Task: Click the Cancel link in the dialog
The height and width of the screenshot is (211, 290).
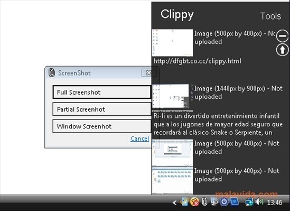Action: (x=139, y=139)
